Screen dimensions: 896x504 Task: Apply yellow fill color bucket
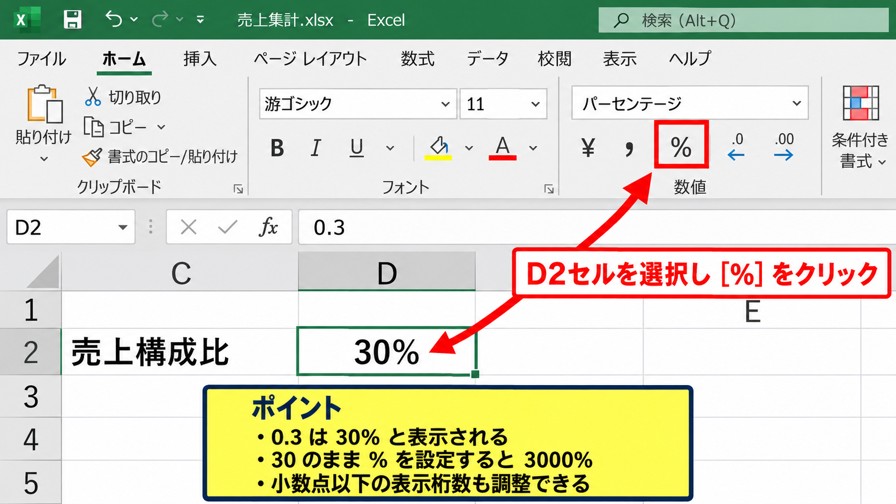[438, 148]
